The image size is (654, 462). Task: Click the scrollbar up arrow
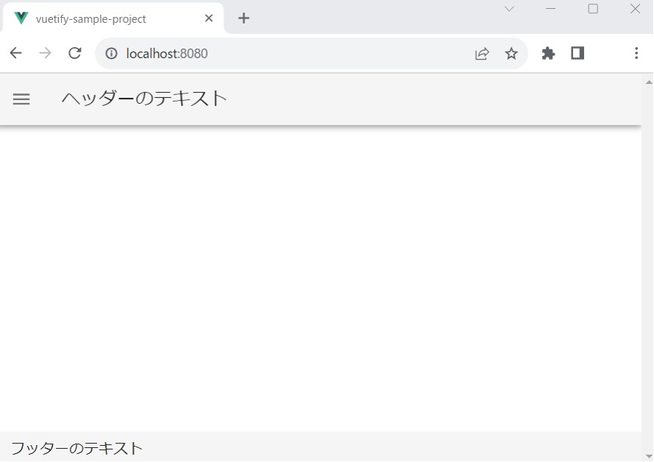point(649,82)
